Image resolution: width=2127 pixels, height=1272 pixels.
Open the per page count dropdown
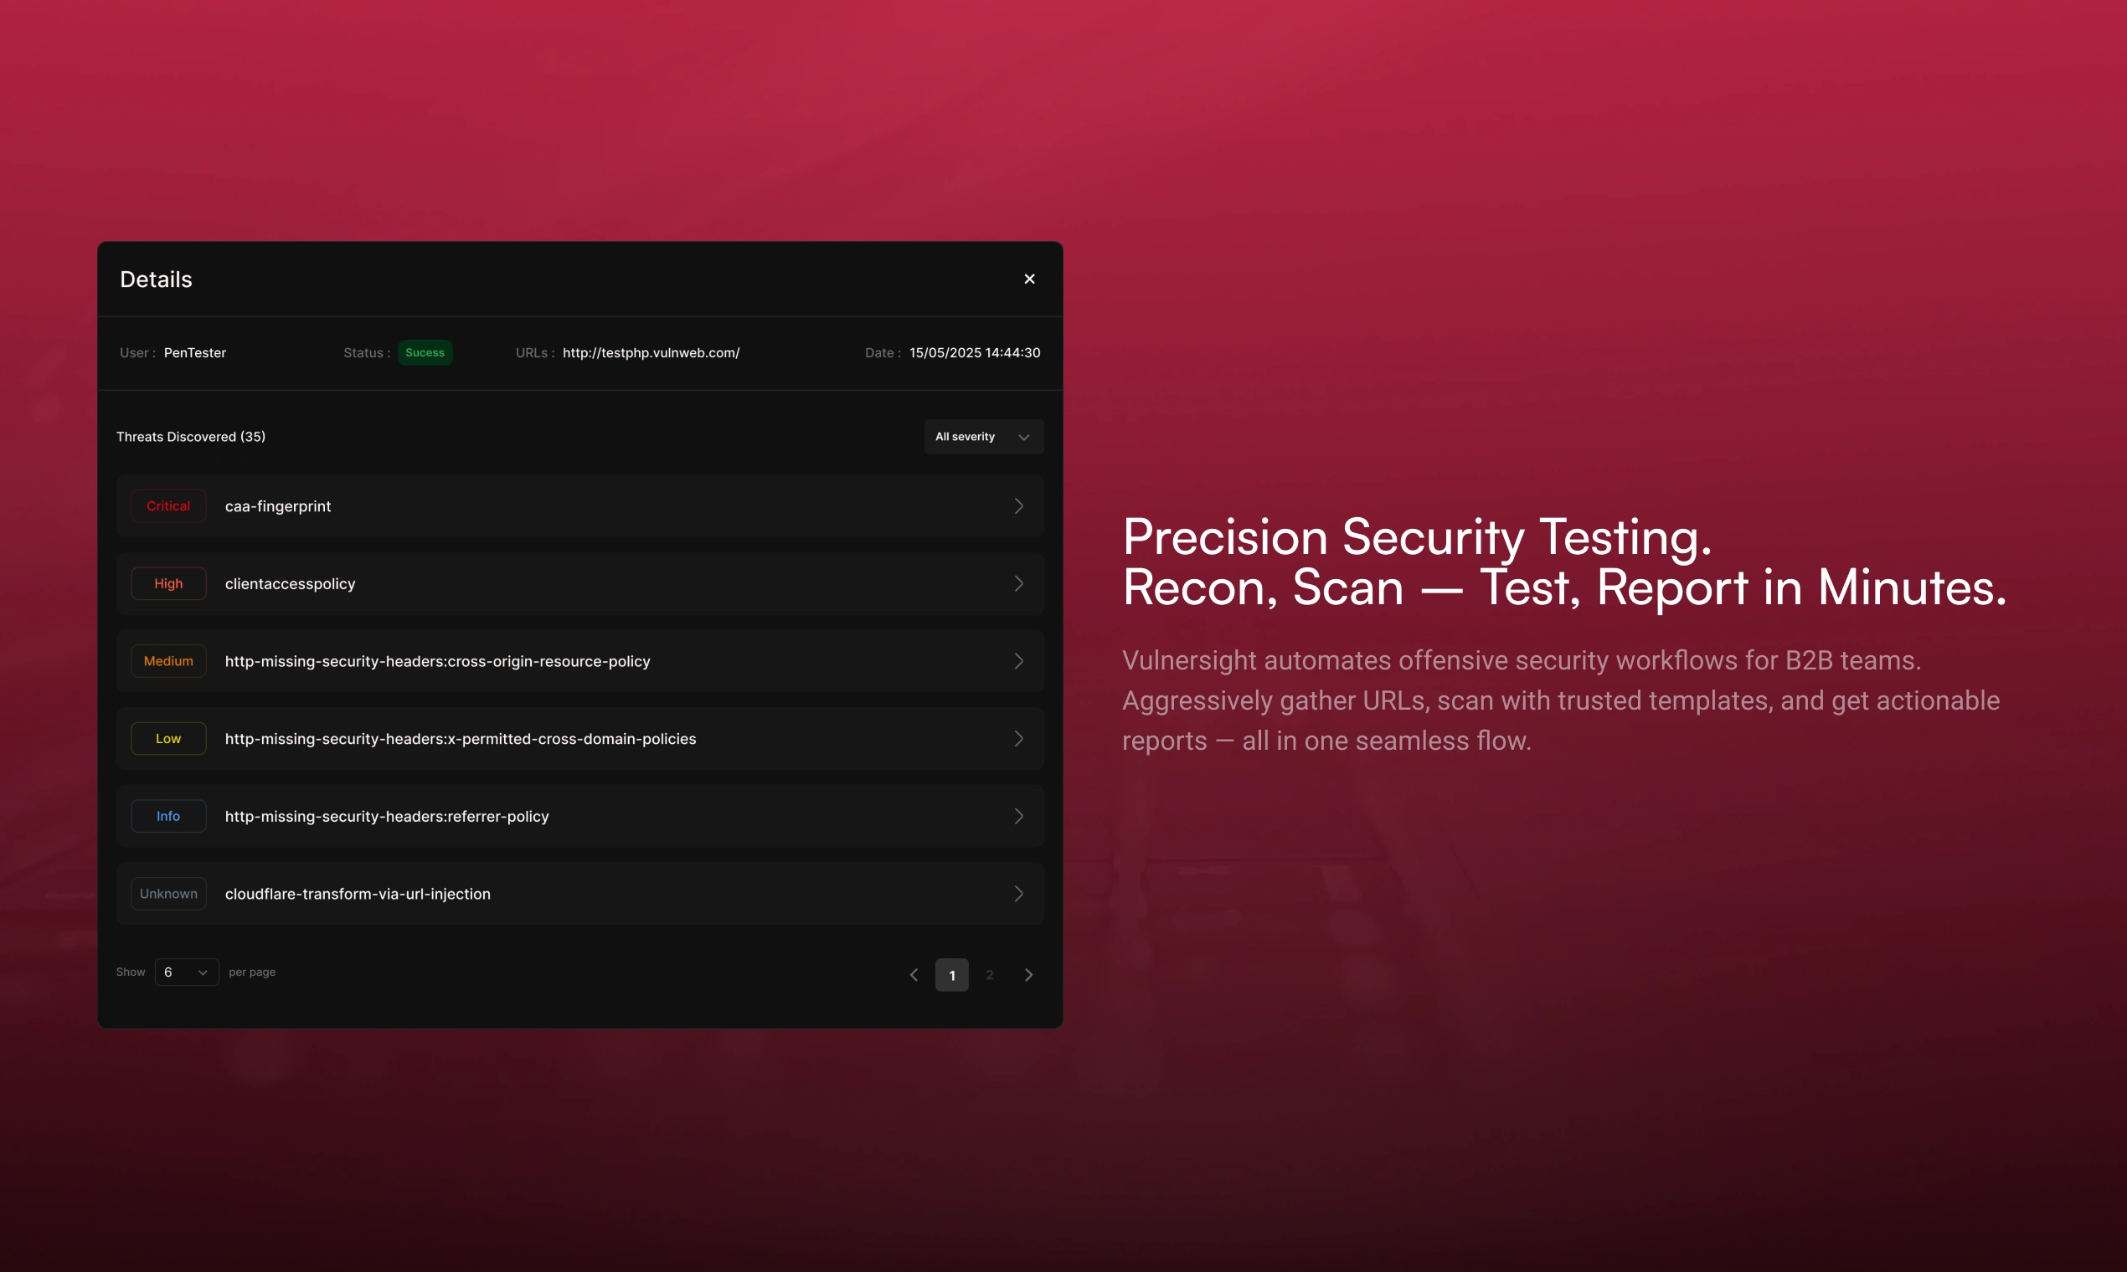click(186, 972)
